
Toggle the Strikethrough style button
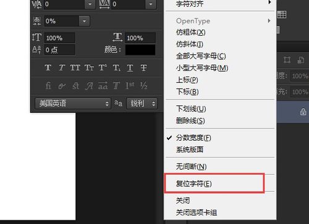coord(143,68)
